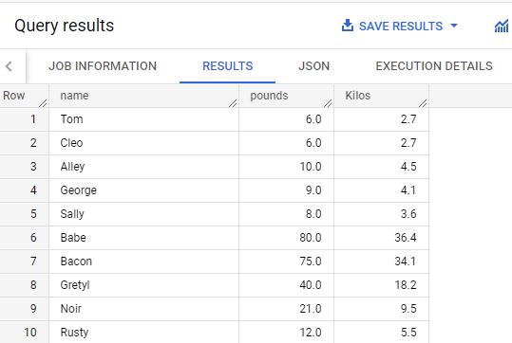The width and height of the screenshot is (512, 343).
Task: Click the Save Results download icon
Action: point(348,26)
